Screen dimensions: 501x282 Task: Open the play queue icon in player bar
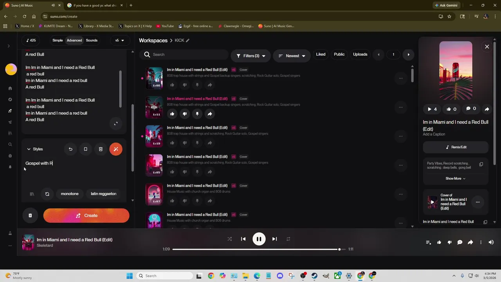point(429,242)
